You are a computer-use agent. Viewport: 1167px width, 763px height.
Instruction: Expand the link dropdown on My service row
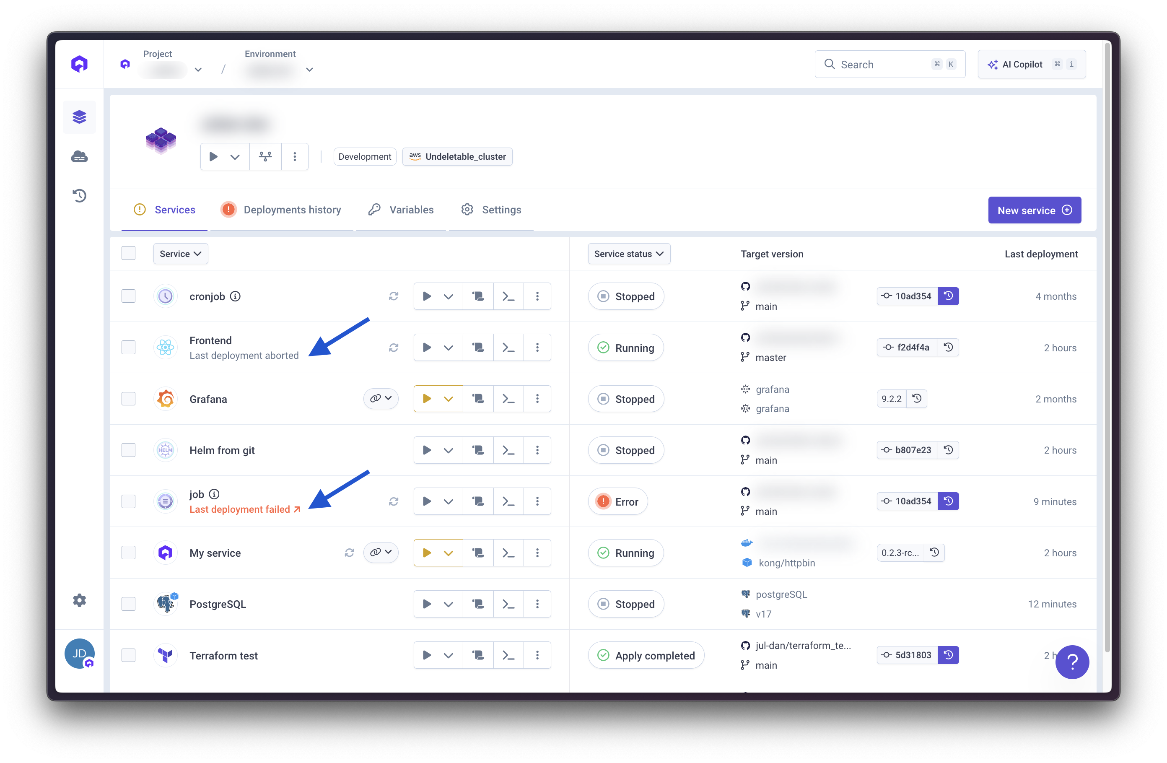click(x=381, y=552)
